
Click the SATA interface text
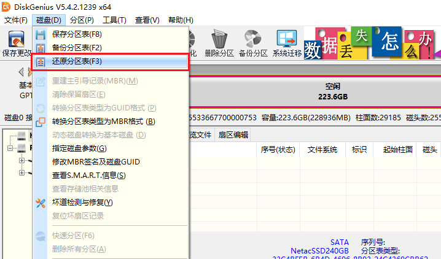click(340, 242)
